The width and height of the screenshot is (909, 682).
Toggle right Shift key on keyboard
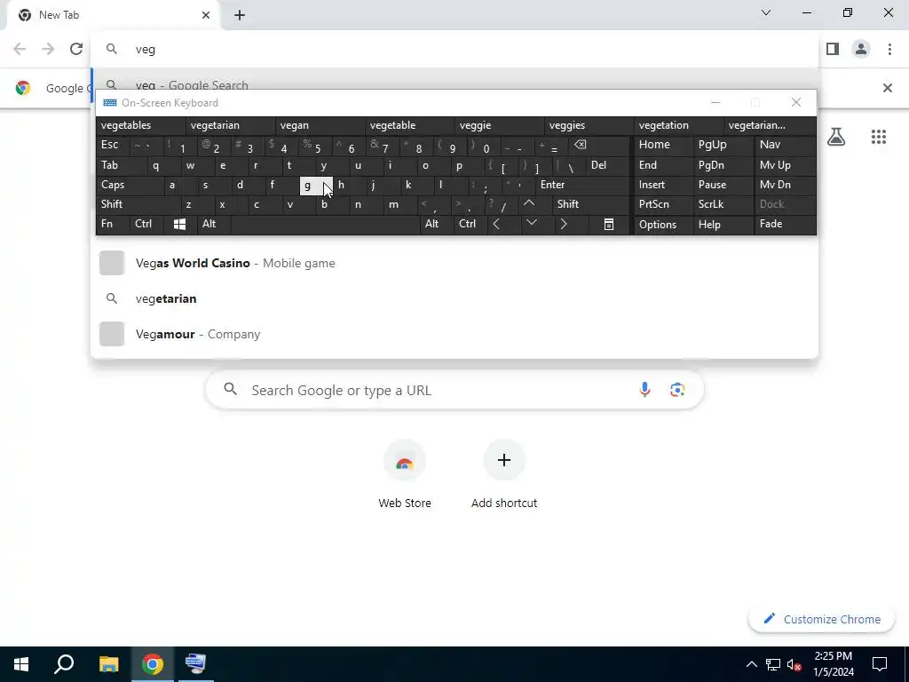point(590,204)
